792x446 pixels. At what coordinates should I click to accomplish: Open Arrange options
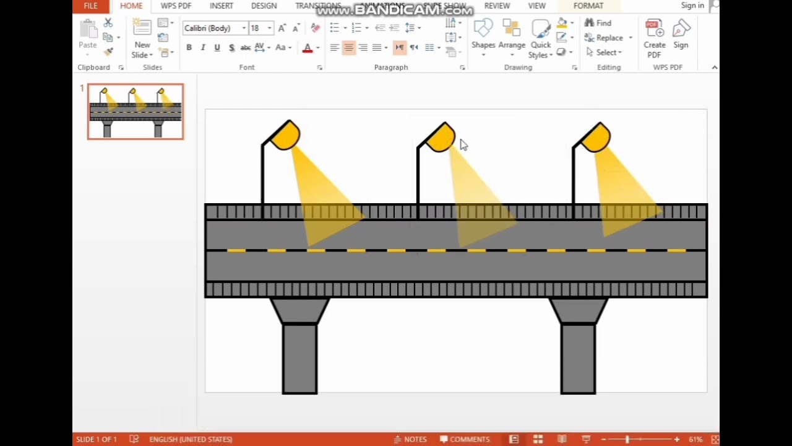512,37
